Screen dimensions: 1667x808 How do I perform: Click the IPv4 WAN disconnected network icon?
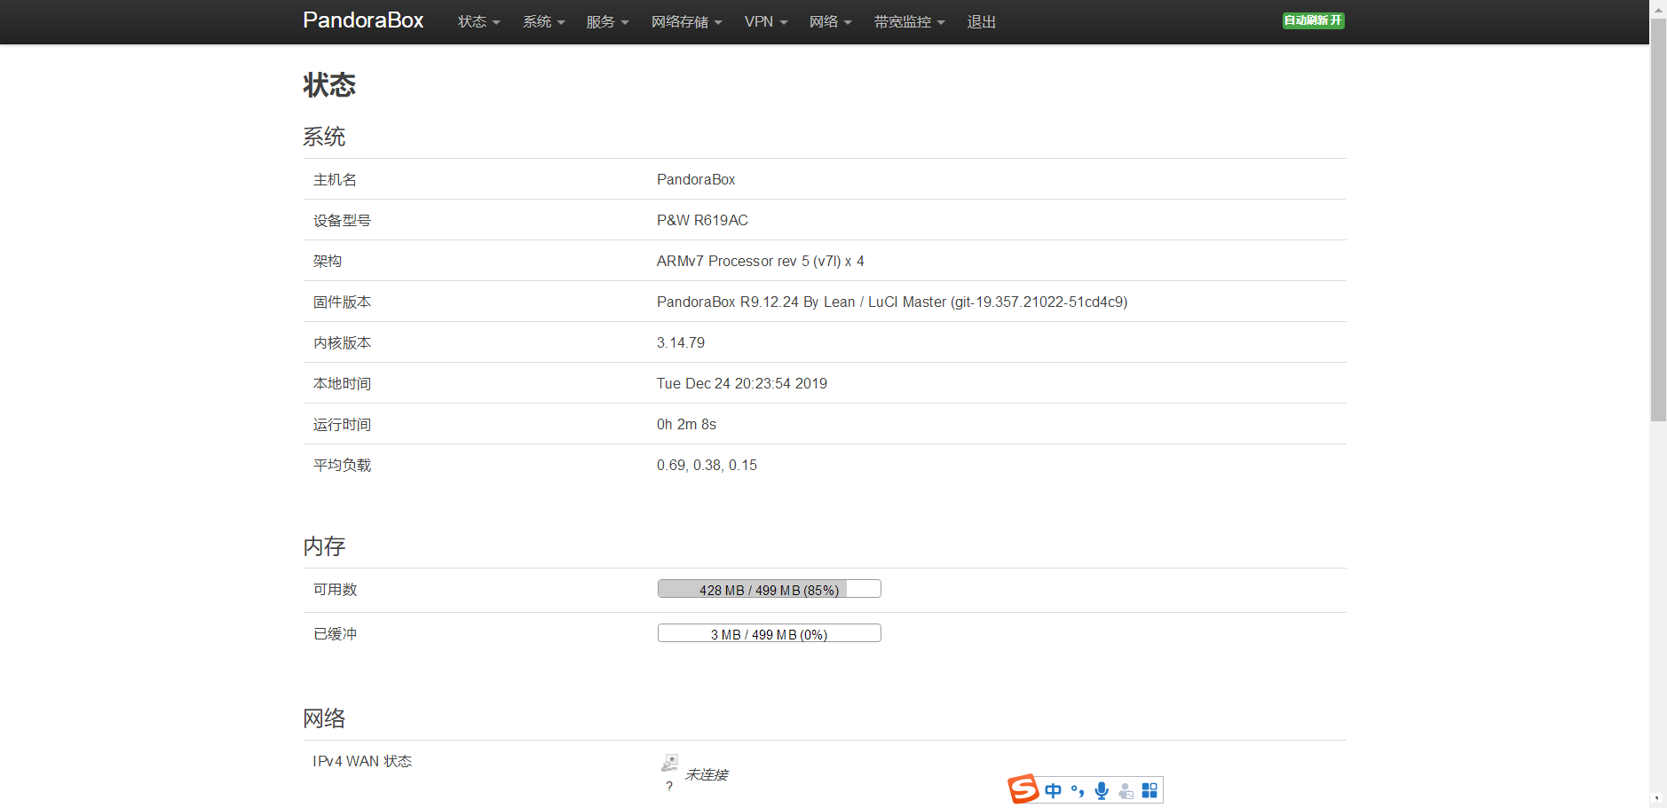(x=669, y=763)
